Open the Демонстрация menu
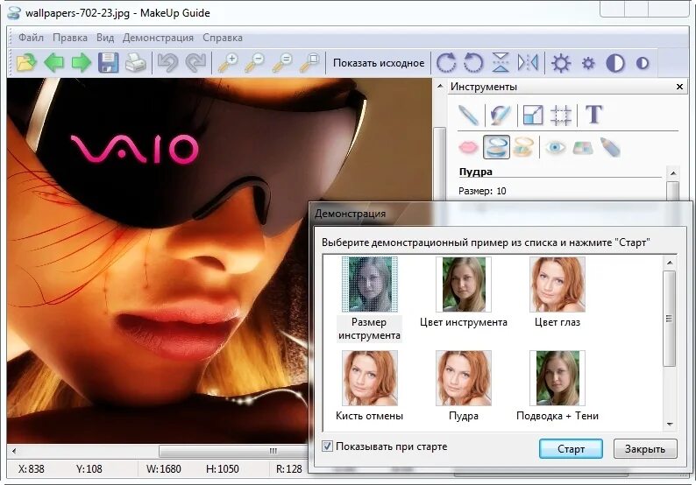Screen dimensions: 696x485 pyautogui.click(x=158, y=38)
